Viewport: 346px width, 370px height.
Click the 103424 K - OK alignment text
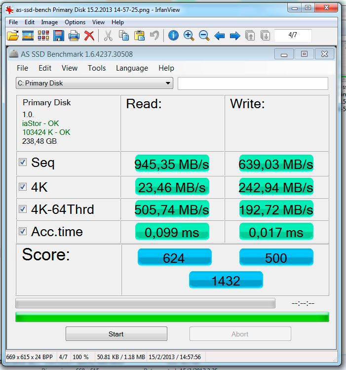(x=46, y=132)
